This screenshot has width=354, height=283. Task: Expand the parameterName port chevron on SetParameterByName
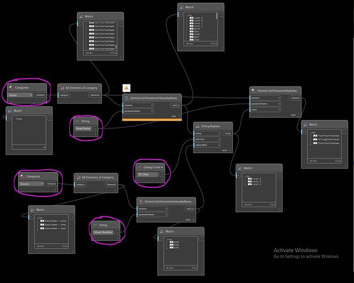(x=279, y=104)
